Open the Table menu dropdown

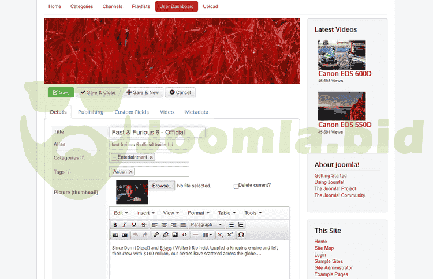click(x=226, y=213)
